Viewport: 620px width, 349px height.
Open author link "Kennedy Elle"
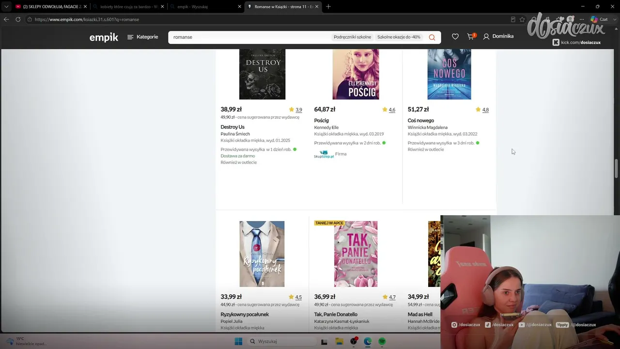coord(326,127)
